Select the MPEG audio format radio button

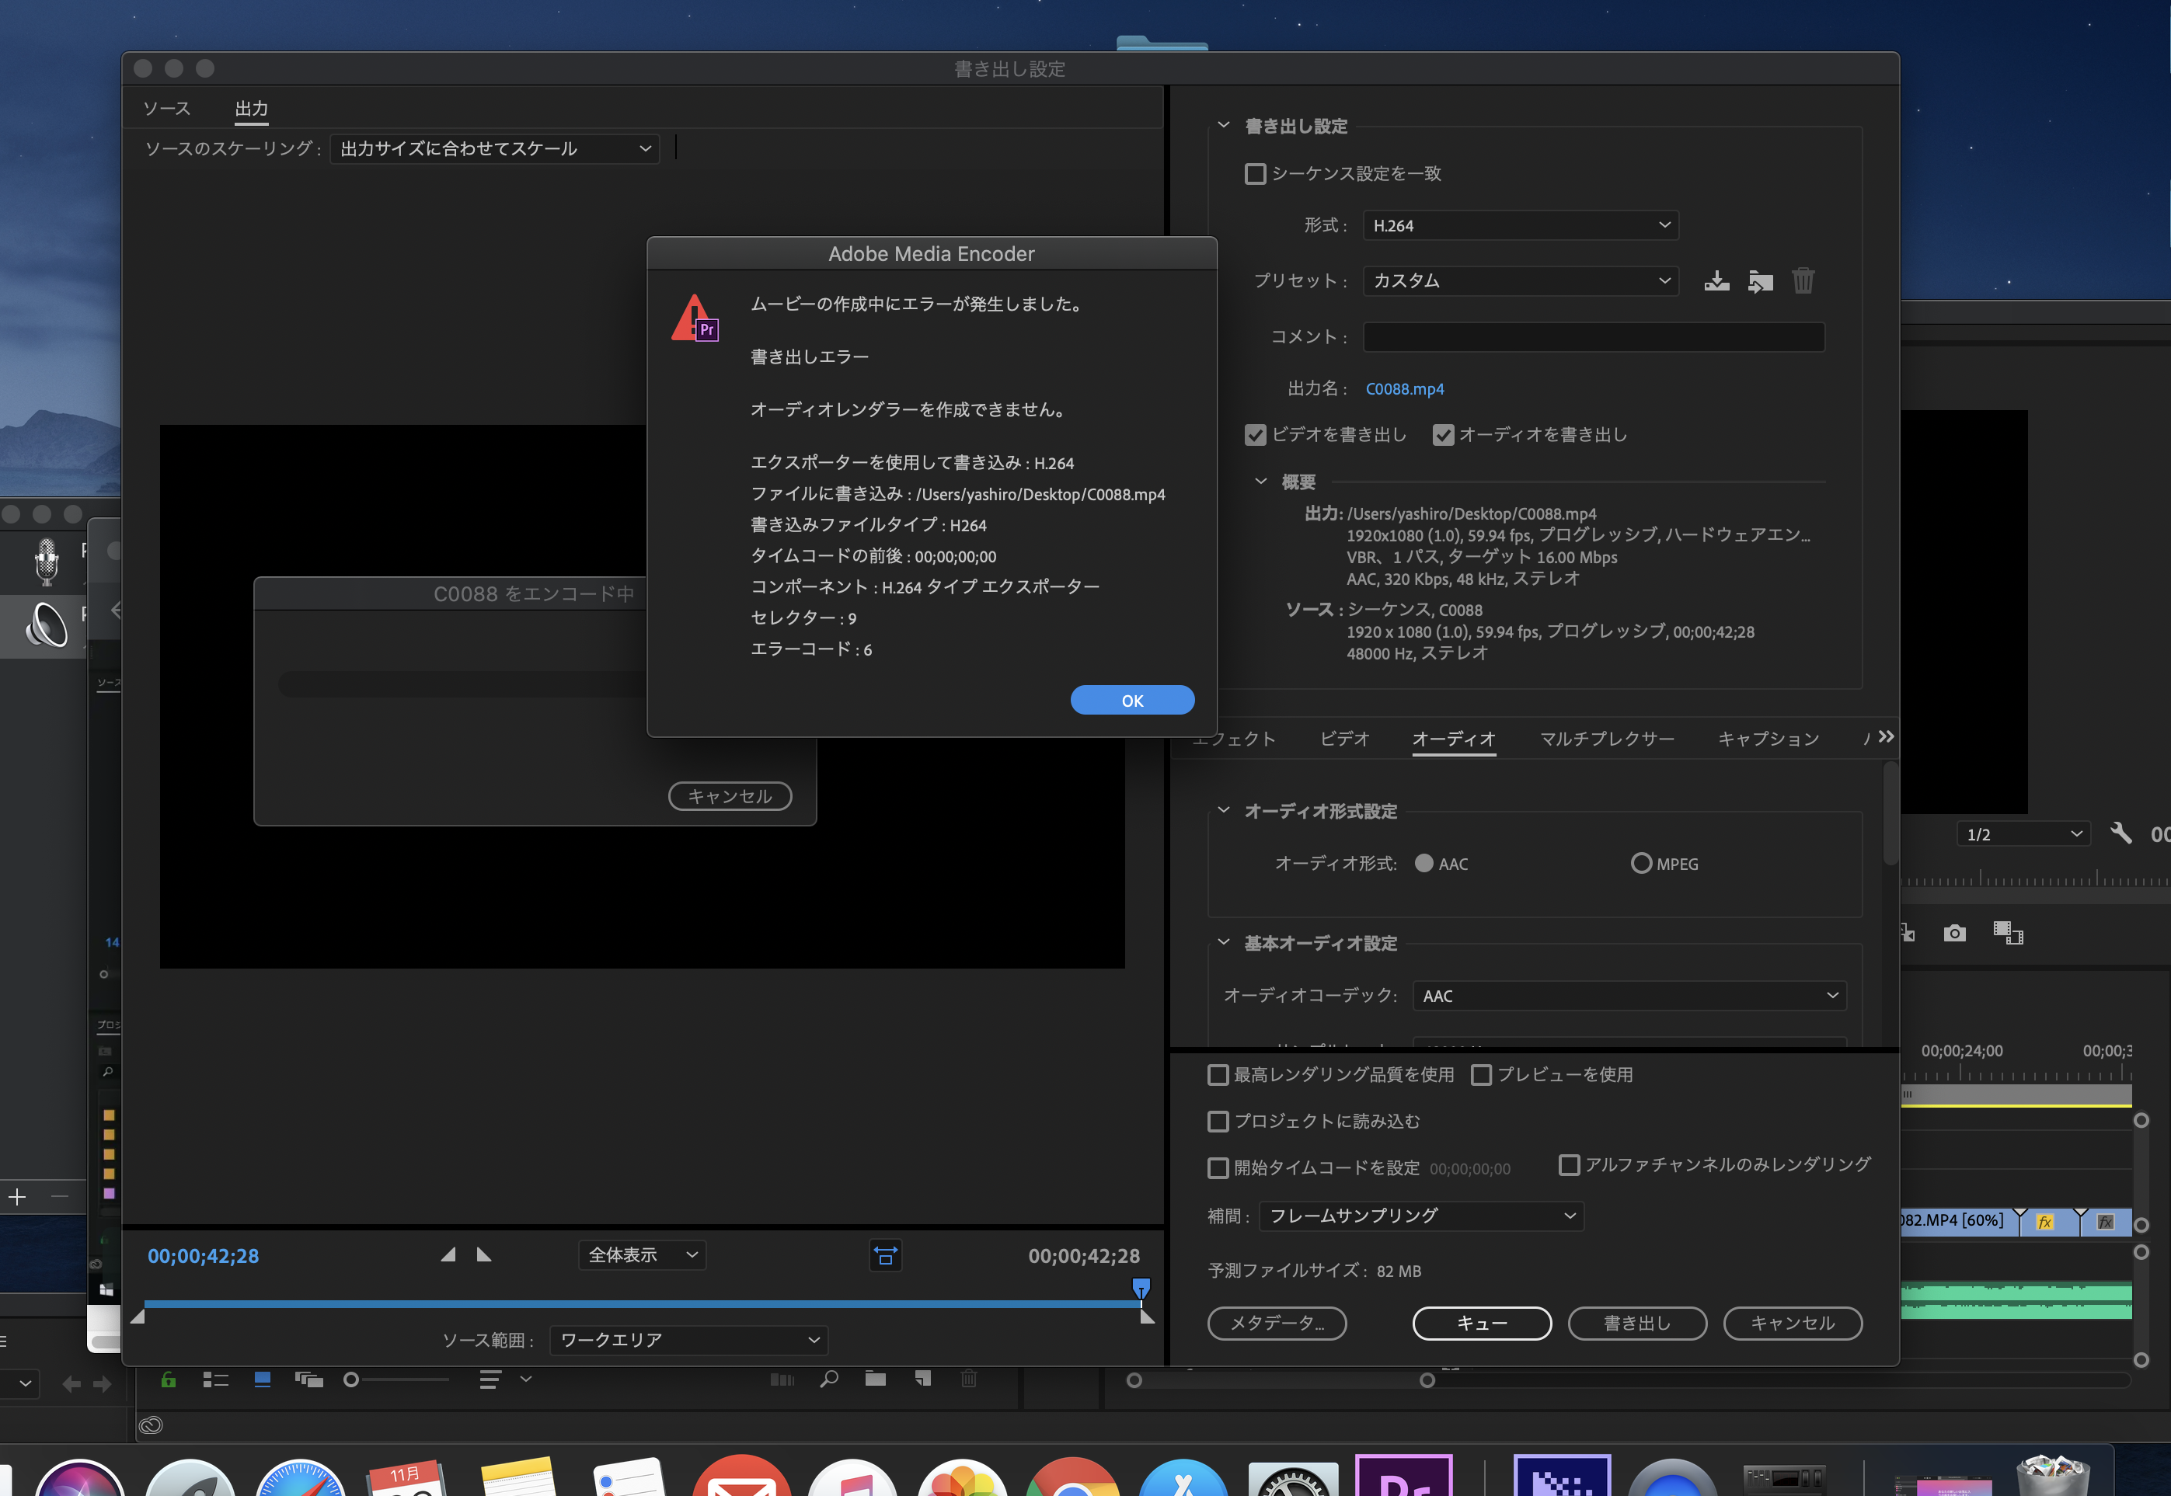(x=1640, y=863)
